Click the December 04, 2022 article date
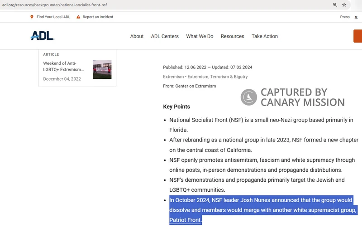This screenshot has height=233, width=362. pyautogui.click(x=62, y=79)
